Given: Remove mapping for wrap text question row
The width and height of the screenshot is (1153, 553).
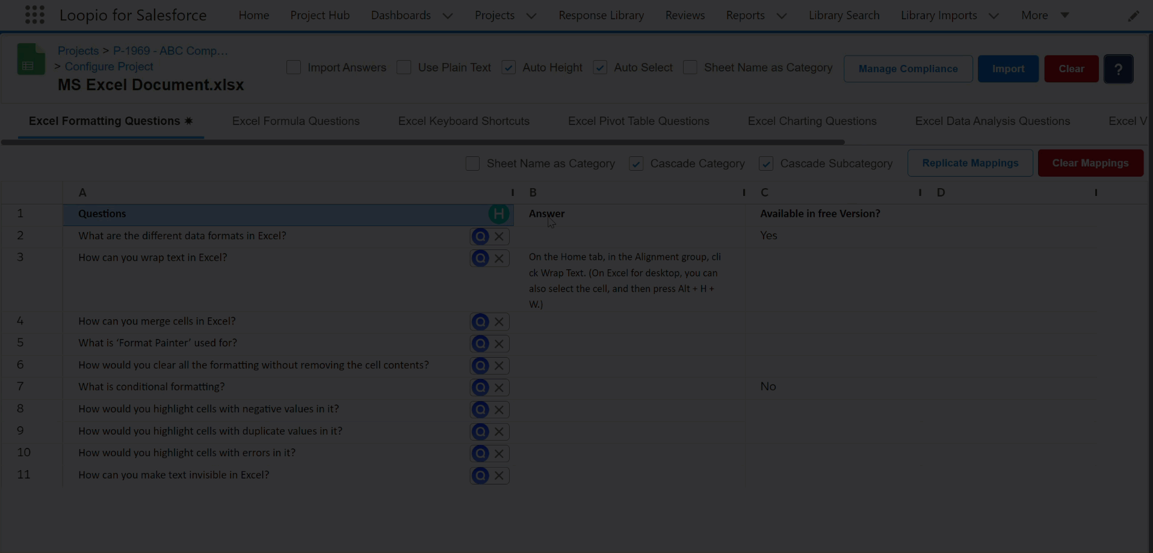Looking at the screenshot, I should coord(499,258).
